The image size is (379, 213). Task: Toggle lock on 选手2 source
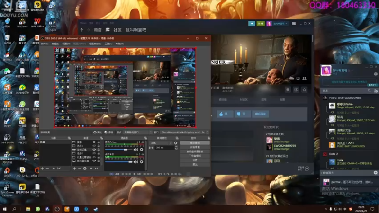click(x=99, y=153)
